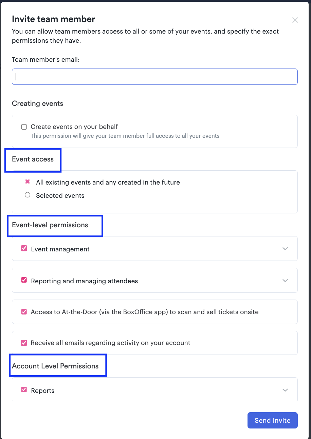
Task: Click the Account Level Permissions heading
Action: (x=55, y=366)
